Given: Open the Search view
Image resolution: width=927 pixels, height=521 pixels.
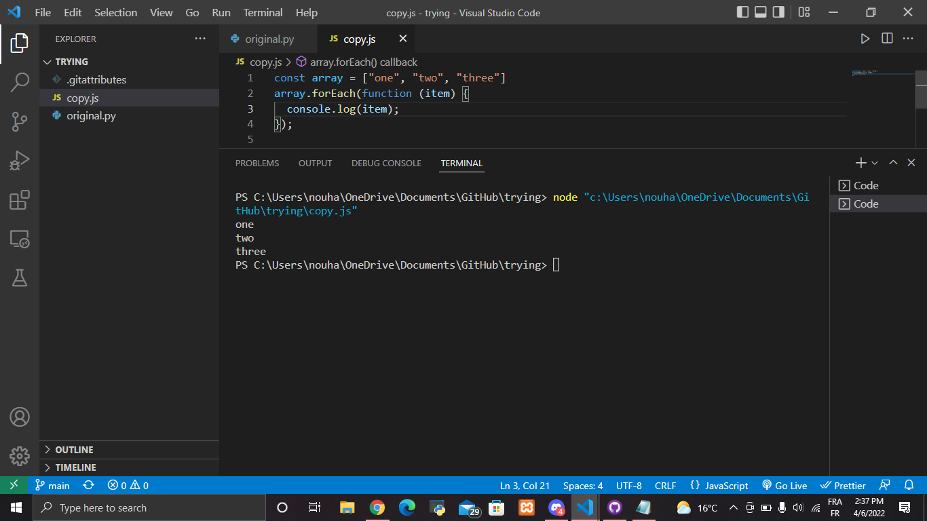Looking at the screenshot, I should (20, 81).
